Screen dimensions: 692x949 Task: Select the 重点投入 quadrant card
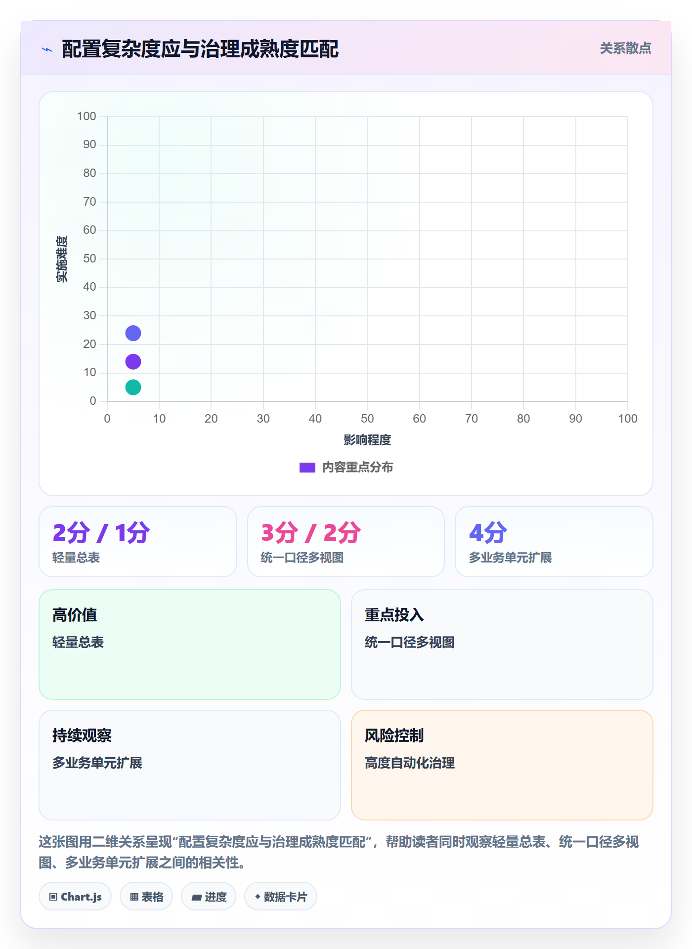(502, 645)
